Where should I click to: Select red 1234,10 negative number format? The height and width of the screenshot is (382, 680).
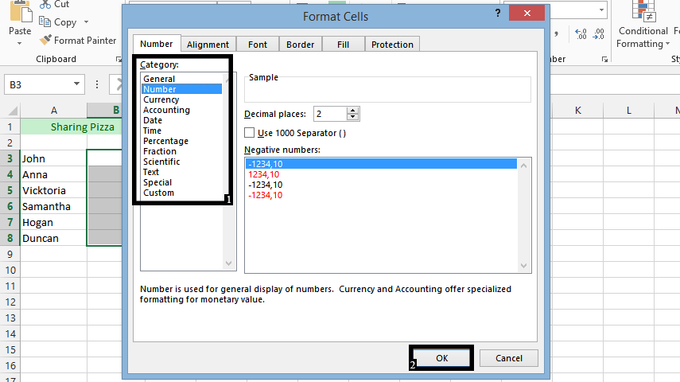(264, 174)
